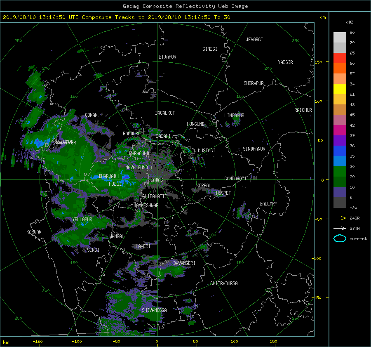371x347 pixels.
Task: Click the white 23MN arrow legend icon
Action: (340, 228)
